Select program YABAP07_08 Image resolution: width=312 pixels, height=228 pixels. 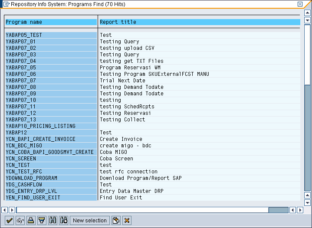(x=51, y=87)
